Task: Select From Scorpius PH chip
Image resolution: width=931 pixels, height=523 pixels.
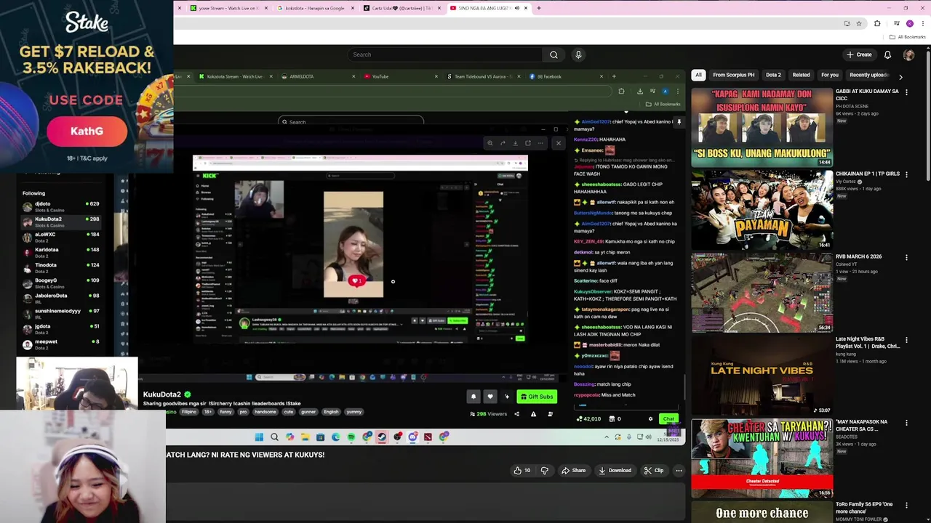Action: pyautogui.click(x=734, y=75)
